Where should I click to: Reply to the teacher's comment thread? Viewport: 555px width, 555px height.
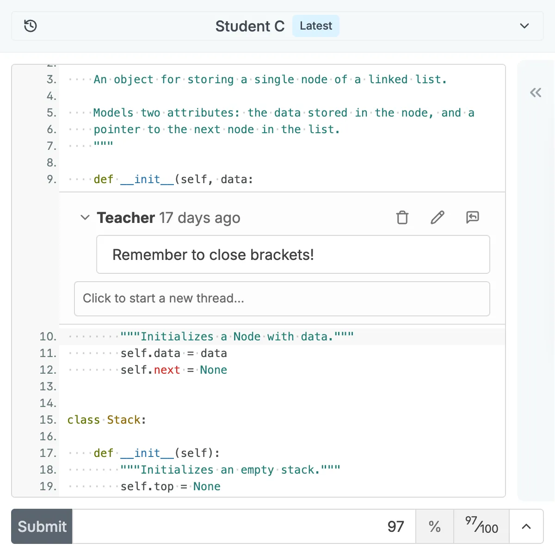[x=472, y=217]
